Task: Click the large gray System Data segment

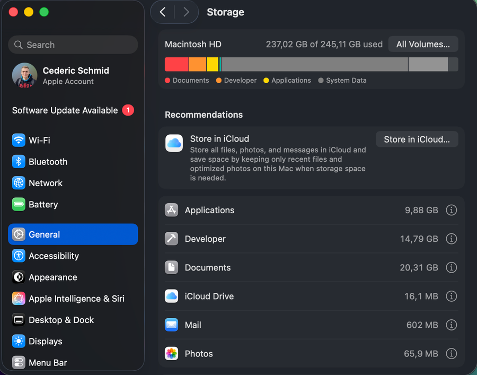Action: 314,64
